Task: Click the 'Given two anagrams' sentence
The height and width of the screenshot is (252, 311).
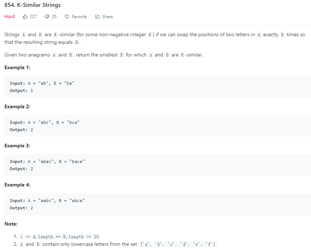Action: coord(104,55)
